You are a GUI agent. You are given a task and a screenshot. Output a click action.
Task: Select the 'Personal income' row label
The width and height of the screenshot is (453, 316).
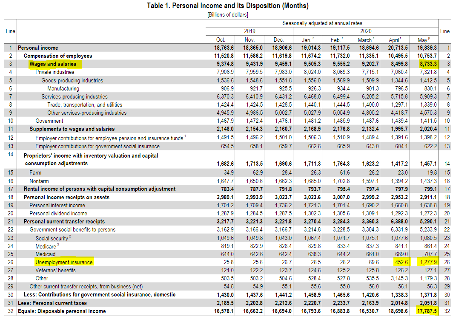(38, 48)
